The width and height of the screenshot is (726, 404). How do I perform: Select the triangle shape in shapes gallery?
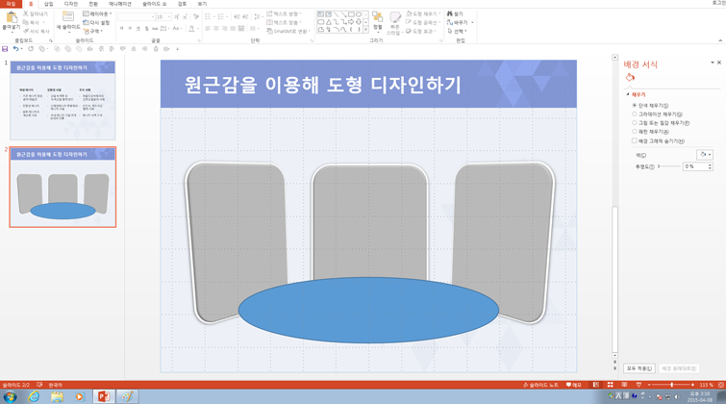[x=328, y=22]
